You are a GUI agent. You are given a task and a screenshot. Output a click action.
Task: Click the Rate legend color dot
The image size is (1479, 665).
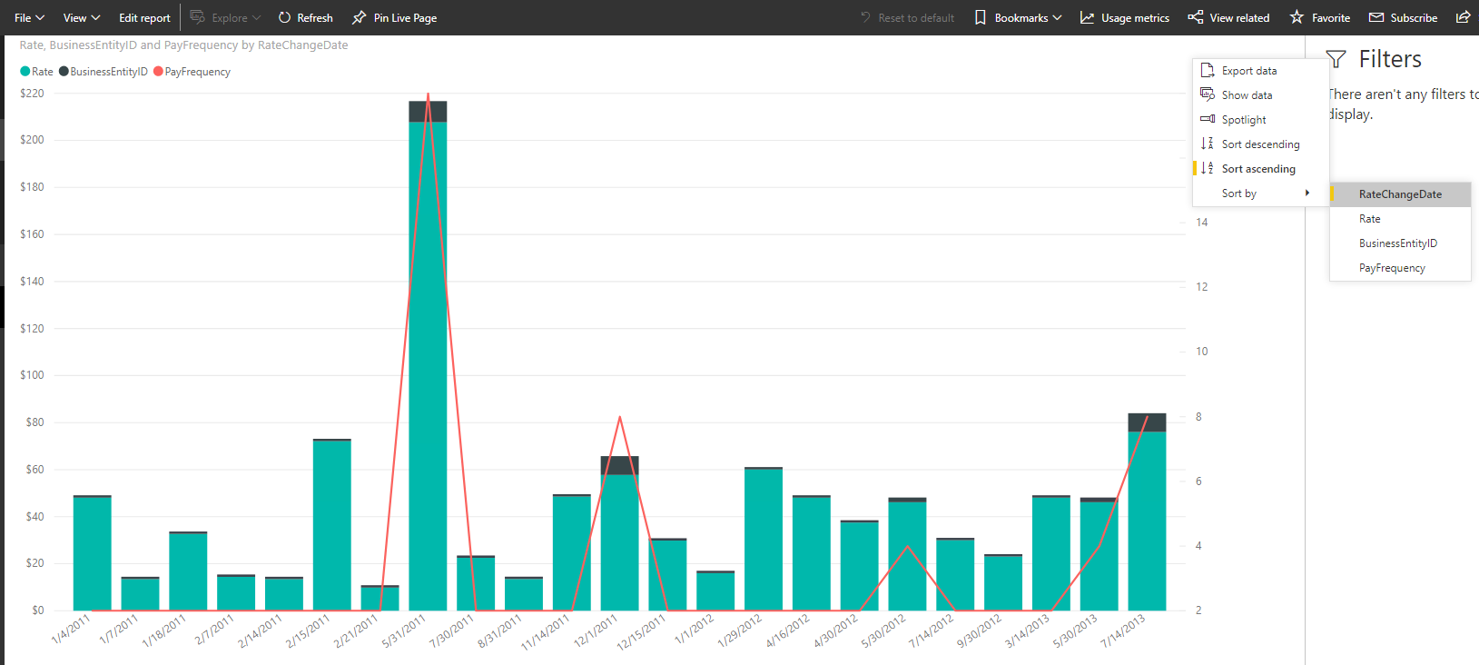tap(25, 72)
